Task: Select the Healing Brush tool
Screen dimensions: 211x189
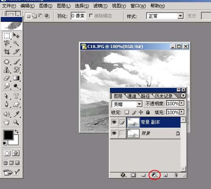Action: tap(7, 62)
